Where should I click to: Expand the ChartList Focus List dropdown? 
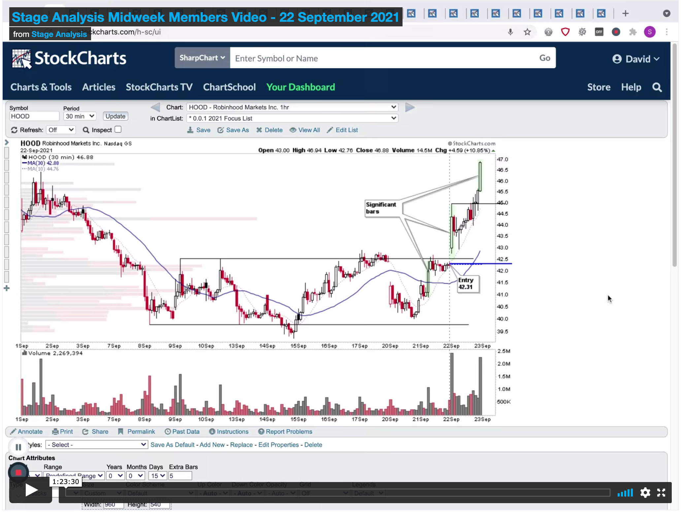pos(292,118)
